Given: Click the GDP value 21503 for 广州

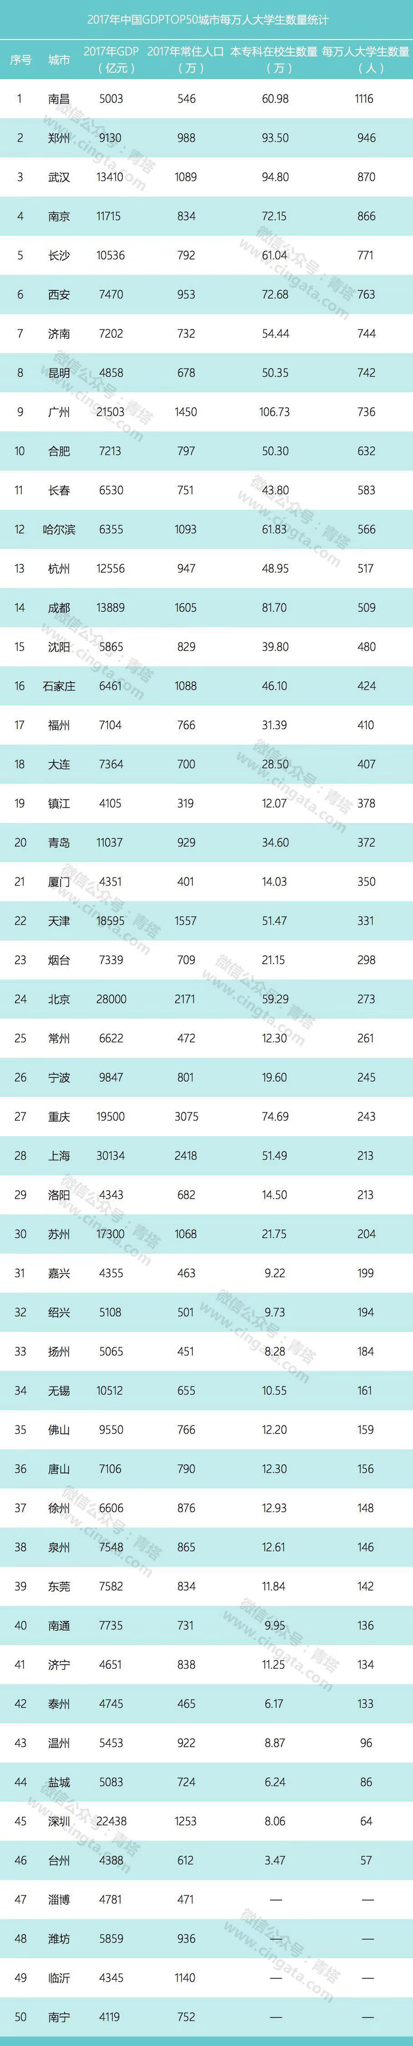Looking at the screenshot, I should click(x=110, y=412).
